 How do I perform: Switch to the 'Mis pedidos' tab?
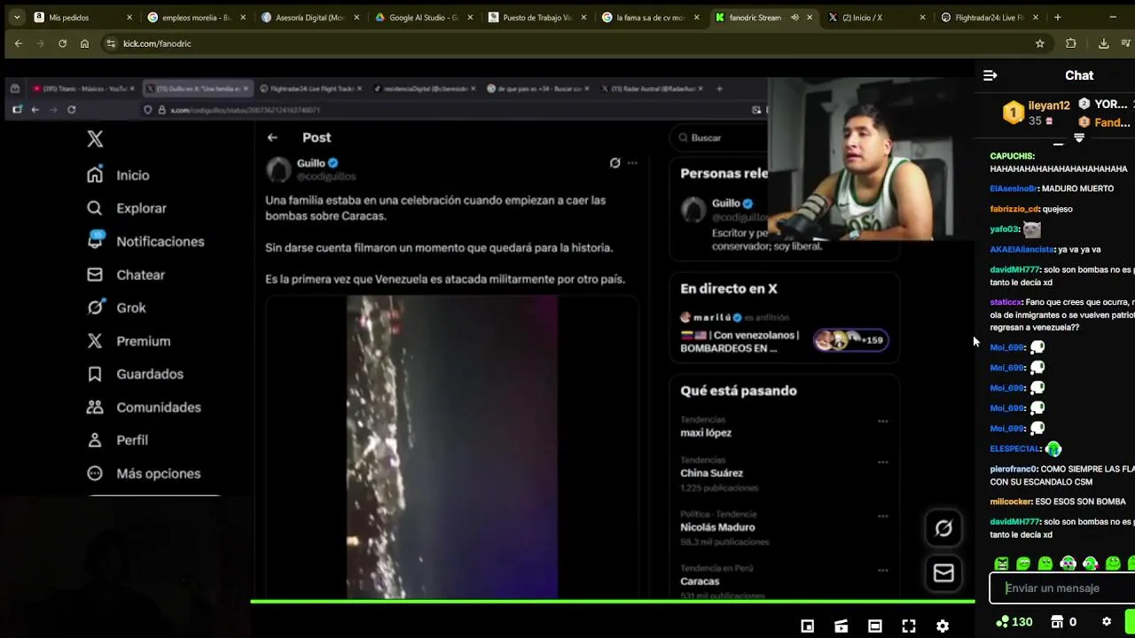81,17
